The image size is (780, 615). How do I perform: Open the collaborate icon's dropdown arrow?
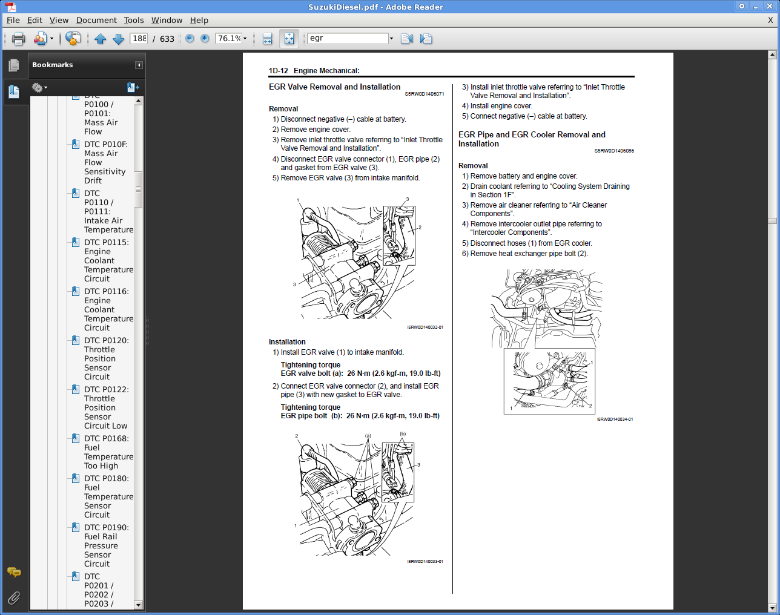(x=51, y=39)
